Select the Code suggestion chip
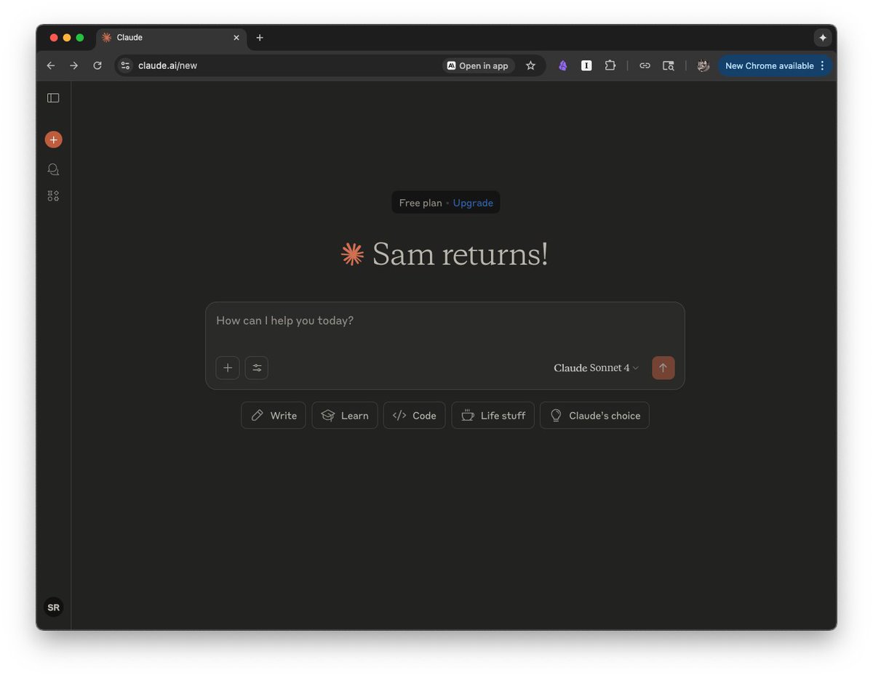 414,416
